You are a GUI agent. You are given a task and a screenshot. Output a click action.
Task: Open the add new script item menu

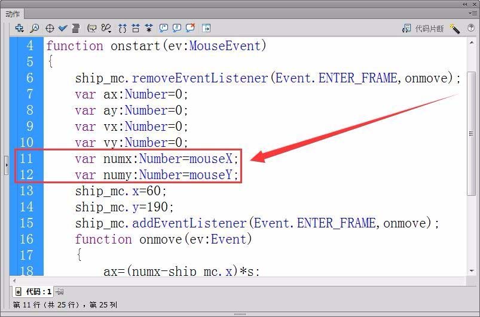pyautogui.click(x=19, y=28)
